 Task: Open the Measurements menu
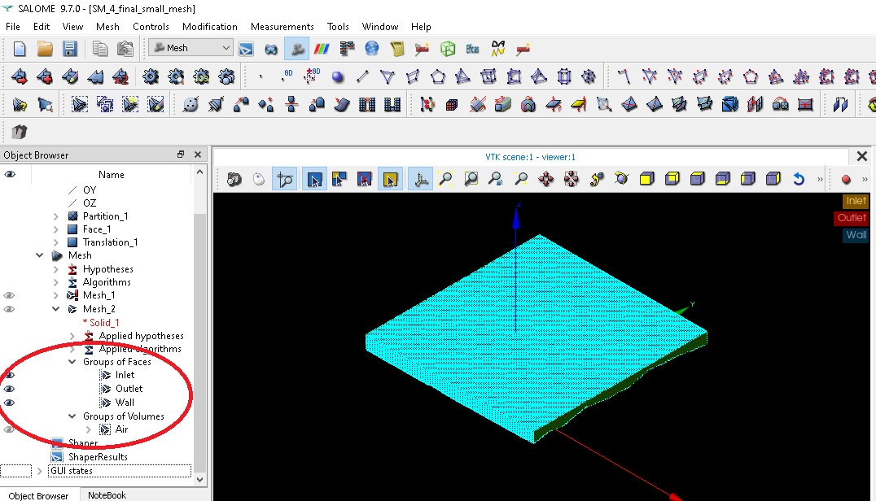click(x=283, y=26)
